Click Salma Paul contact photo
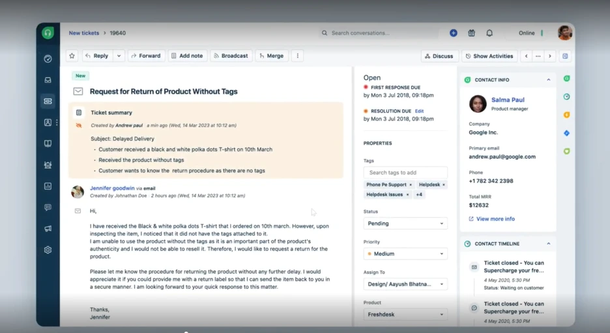 click(478, 103)
